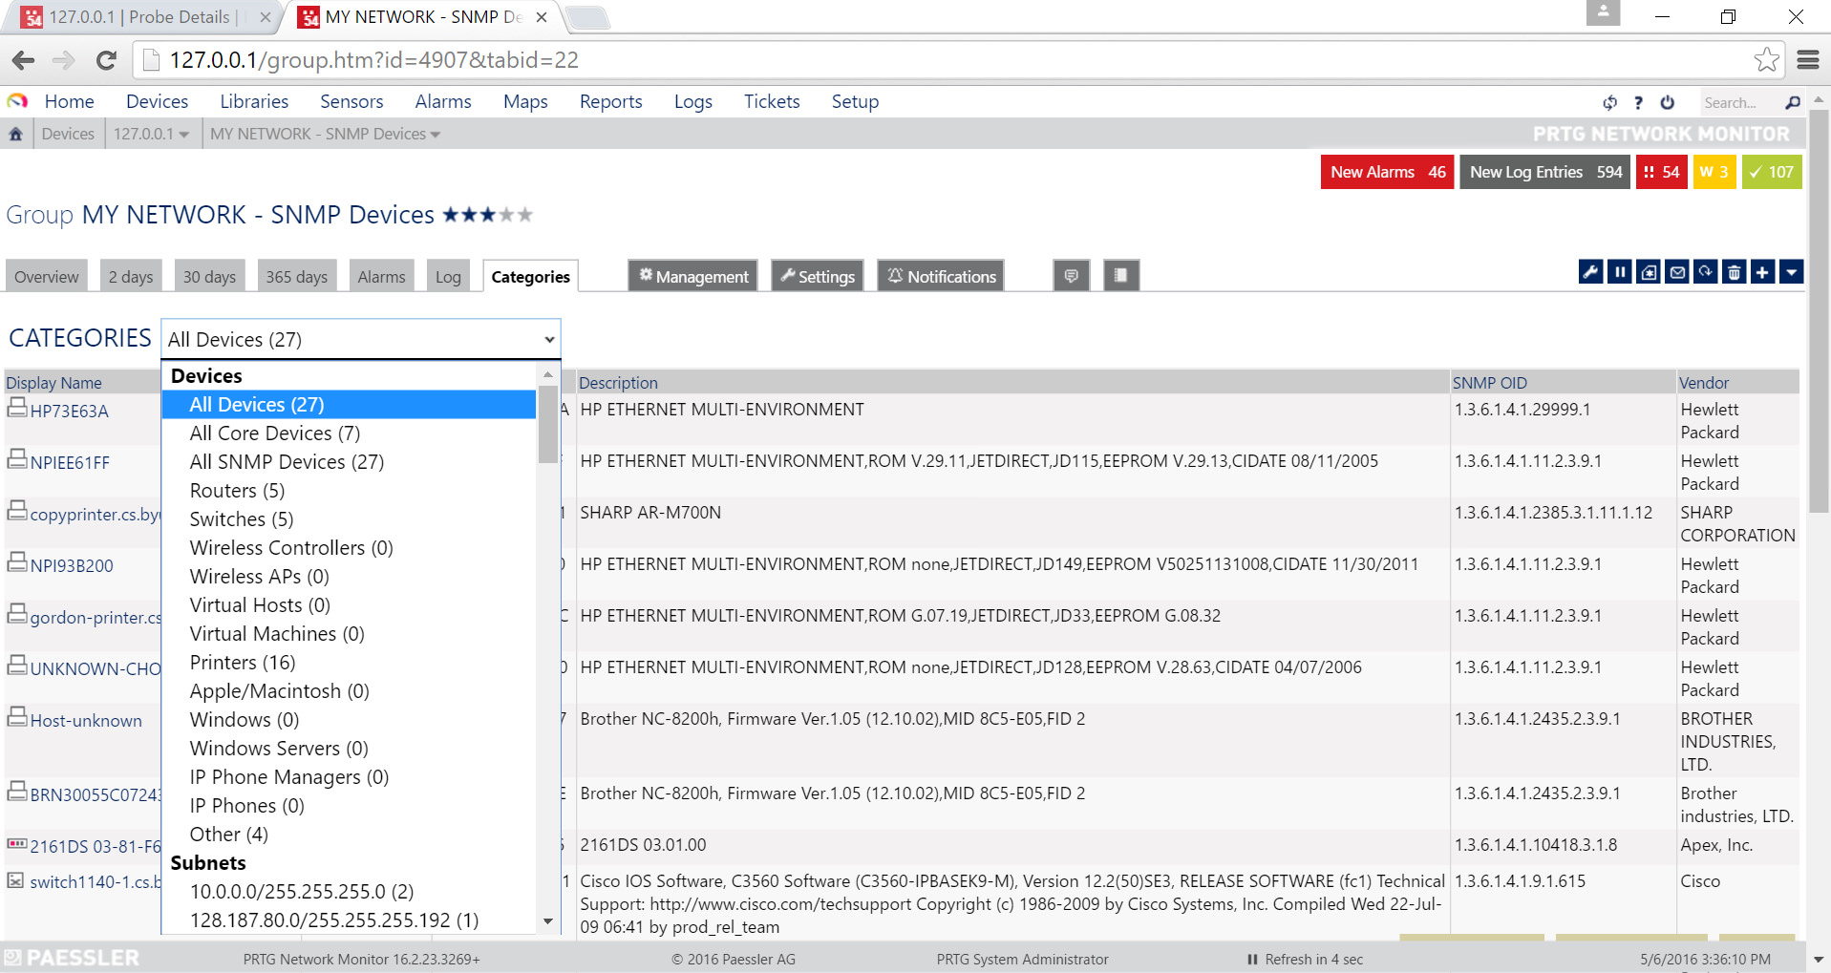Click printer icon next to HP73E63A
Viewport: 1831px width, 973px height.
tap(17, 409)
